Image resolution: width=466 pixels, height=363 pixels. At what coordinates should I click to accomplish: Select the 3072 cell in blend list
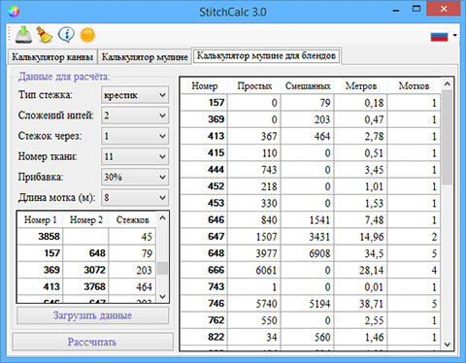[x=85, y=270]
